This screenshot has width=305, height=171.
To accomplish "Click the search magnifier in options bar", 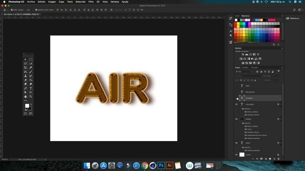I will click(295, 9).
